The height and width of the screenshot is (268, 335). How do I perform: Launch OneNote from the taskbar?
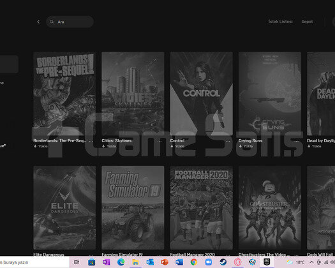[106, 262]
